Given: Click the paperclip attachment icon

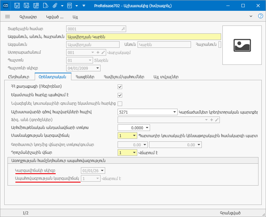Looking at the screenshot, I should pyautogui.click(x=55, y=6).
